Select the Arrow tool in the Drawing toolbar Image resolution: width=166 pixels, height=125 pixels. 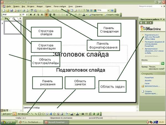coord(36,114)
